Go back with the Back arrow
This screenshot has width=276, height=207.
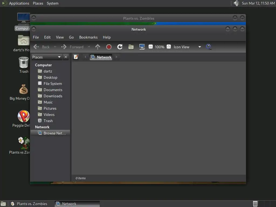coord(41,47)
